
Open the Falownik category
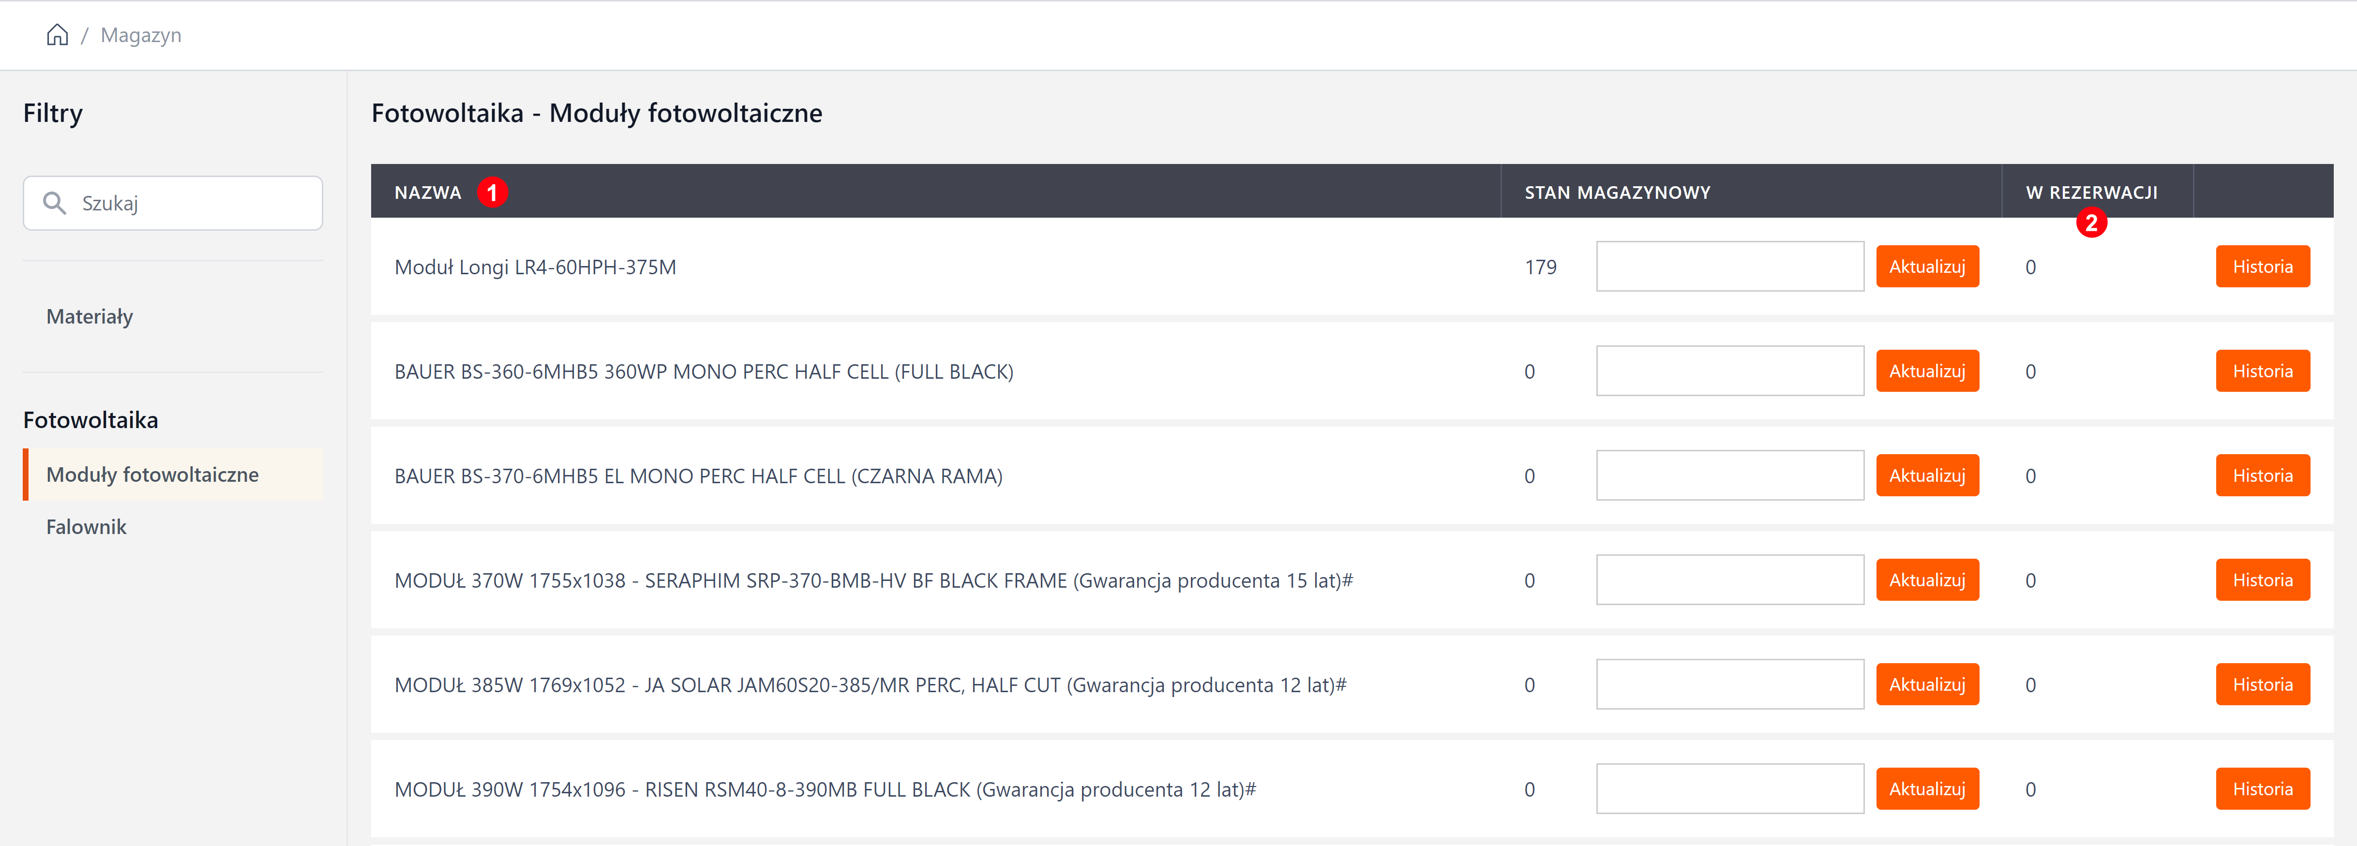pyautogui.click(x=86, y=527)
